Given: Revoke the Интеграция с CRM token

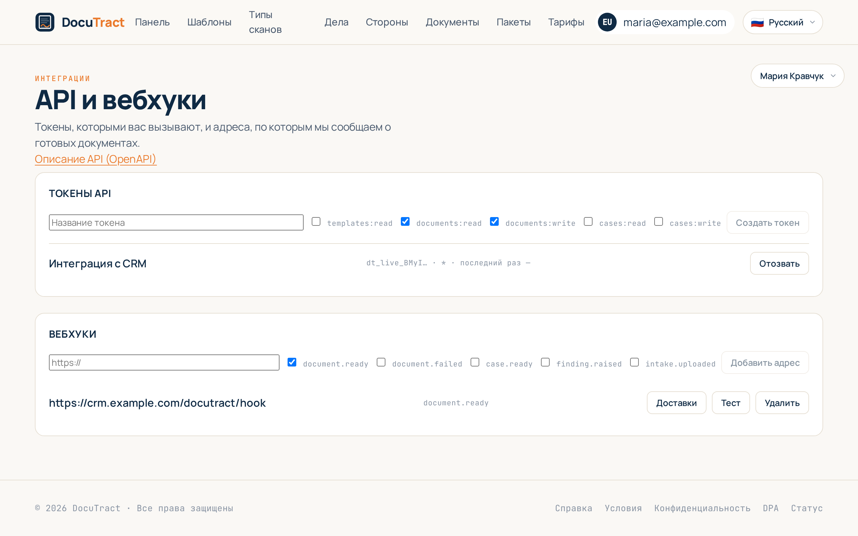Looking at the screenshot, I should [779, 263].
